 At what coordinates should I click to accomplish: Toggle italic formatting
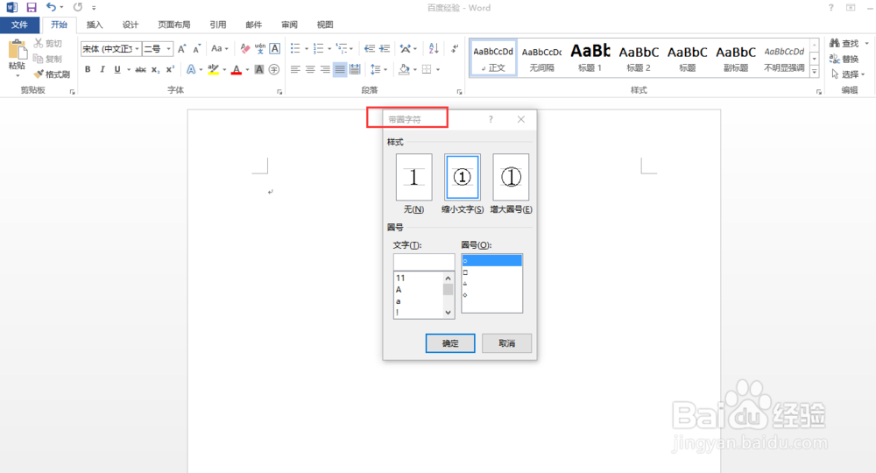(102, 69)
